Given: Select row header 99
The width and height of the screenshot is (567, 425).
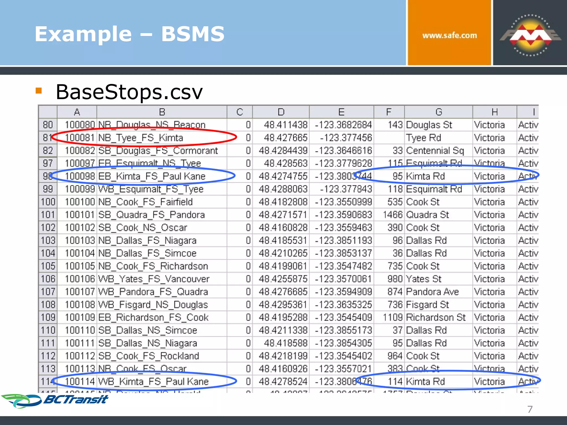Looking at the screenshot, I should pos(48,189).
